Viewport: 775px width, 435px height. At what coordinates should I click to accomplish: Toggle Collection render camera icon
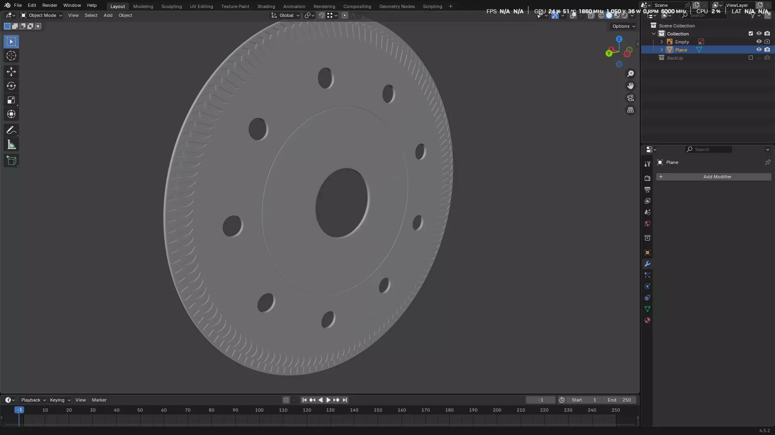click(x=767, y=33)
